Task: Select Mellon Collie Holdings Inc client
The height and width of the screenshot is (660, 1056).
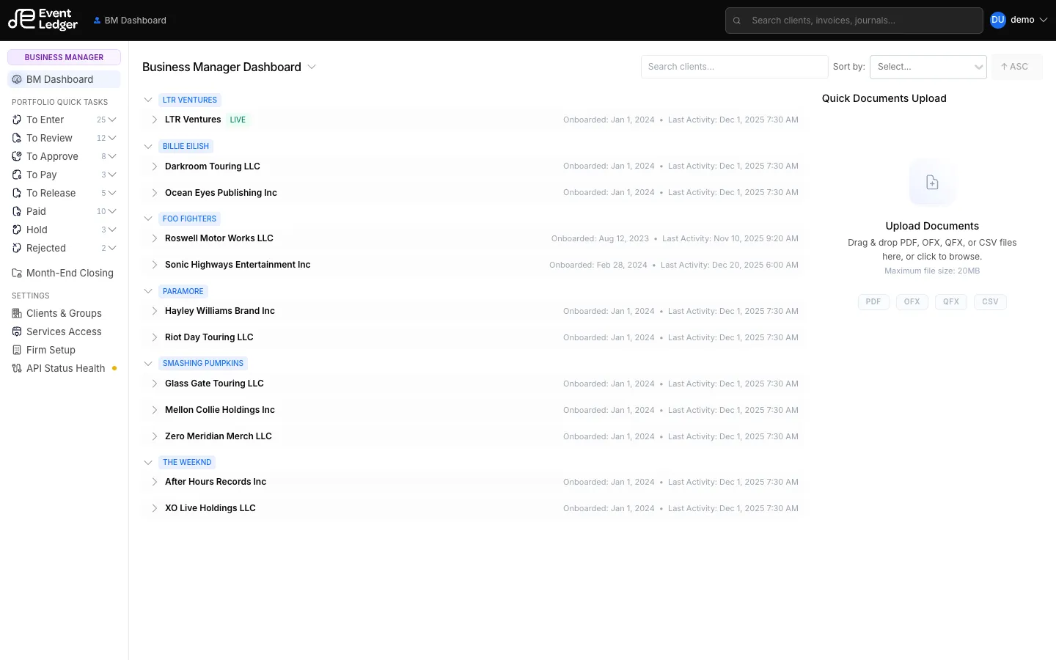Action: [220, 410]
